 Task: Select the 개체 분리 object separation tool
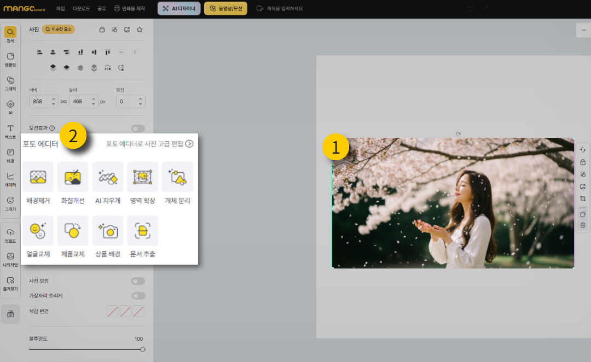[177, 177]
